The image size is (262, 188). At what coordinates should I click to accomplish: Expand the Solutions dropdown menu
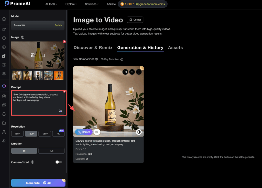click(x=92, y=4)
